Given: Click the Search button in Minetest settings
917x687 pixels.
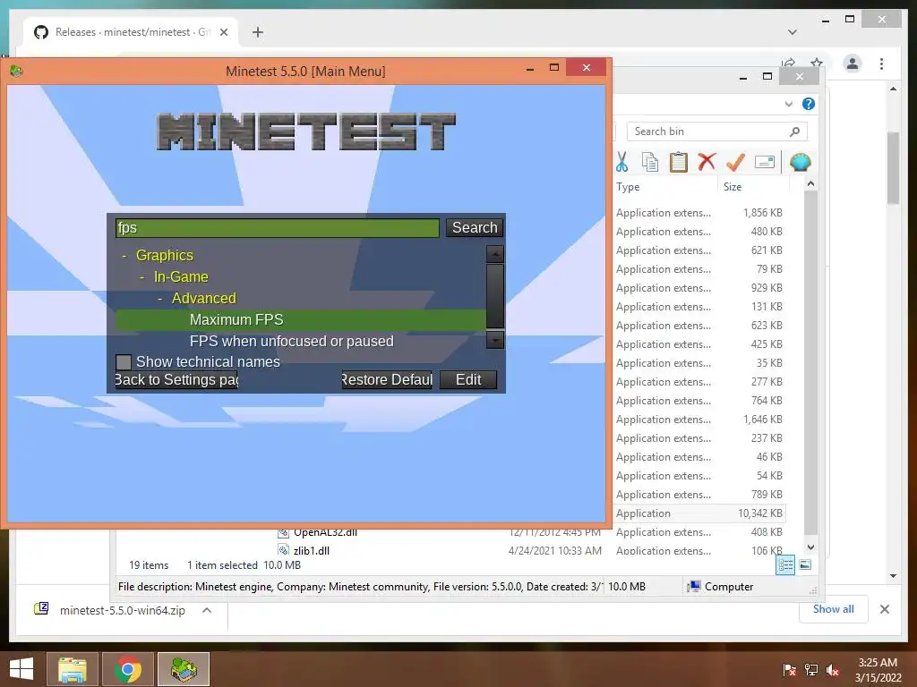Looking at the screenshot, I should tap(475, 228).
